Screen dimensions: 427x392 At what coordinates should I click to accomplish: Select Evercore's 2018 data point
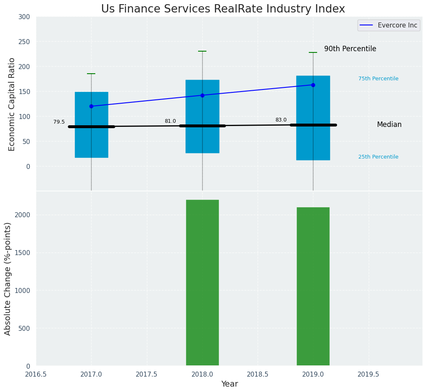click(202, 95)
